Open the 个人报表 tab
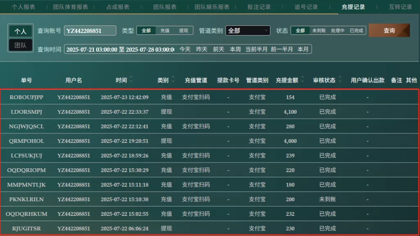Image resolution: width=420 pixels, height=236 pixels. (x=23, y=7)
